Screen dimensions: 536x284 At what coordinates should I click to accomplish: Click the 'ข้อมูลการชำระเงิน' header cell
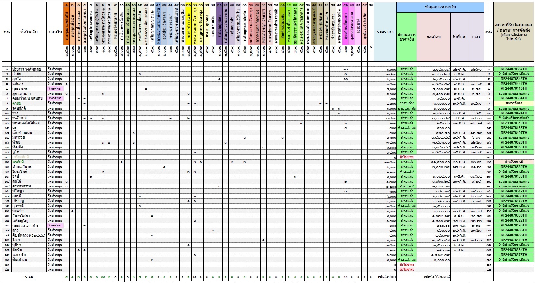coord(440,7)
